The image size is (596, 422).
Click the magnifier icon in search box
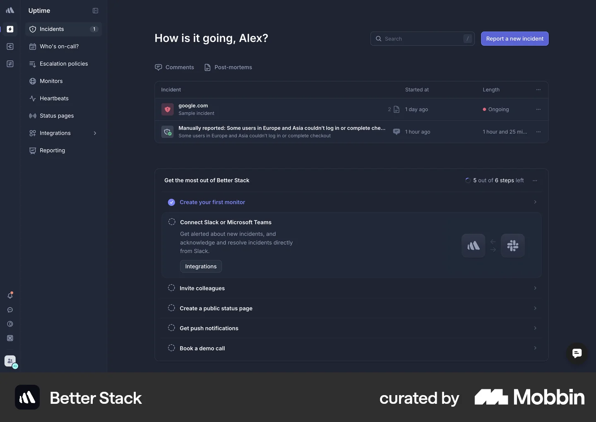point(378,38)
